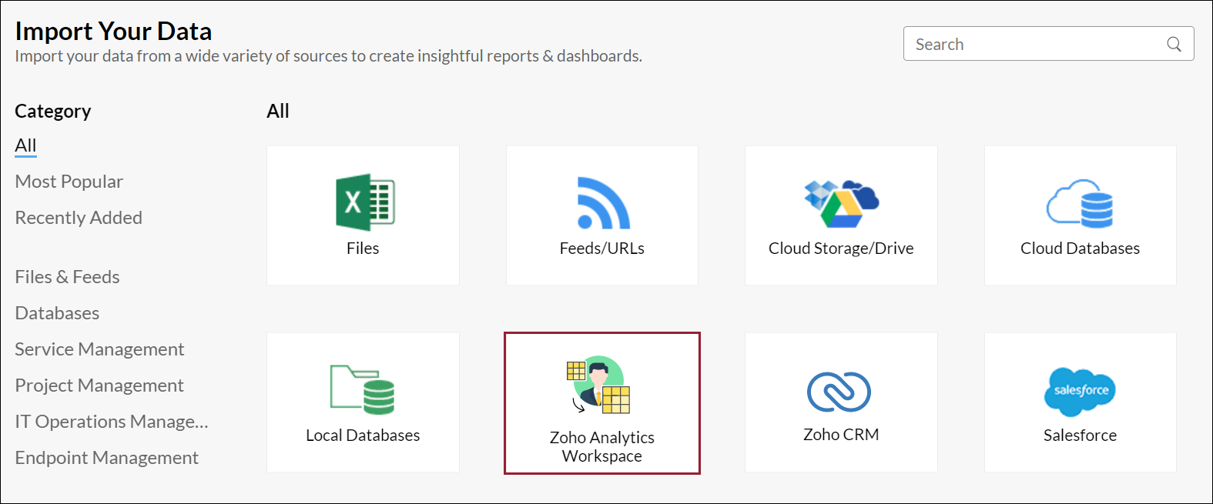
Task: Open the Local Databases connector
Action: click(x=362, y=402)
